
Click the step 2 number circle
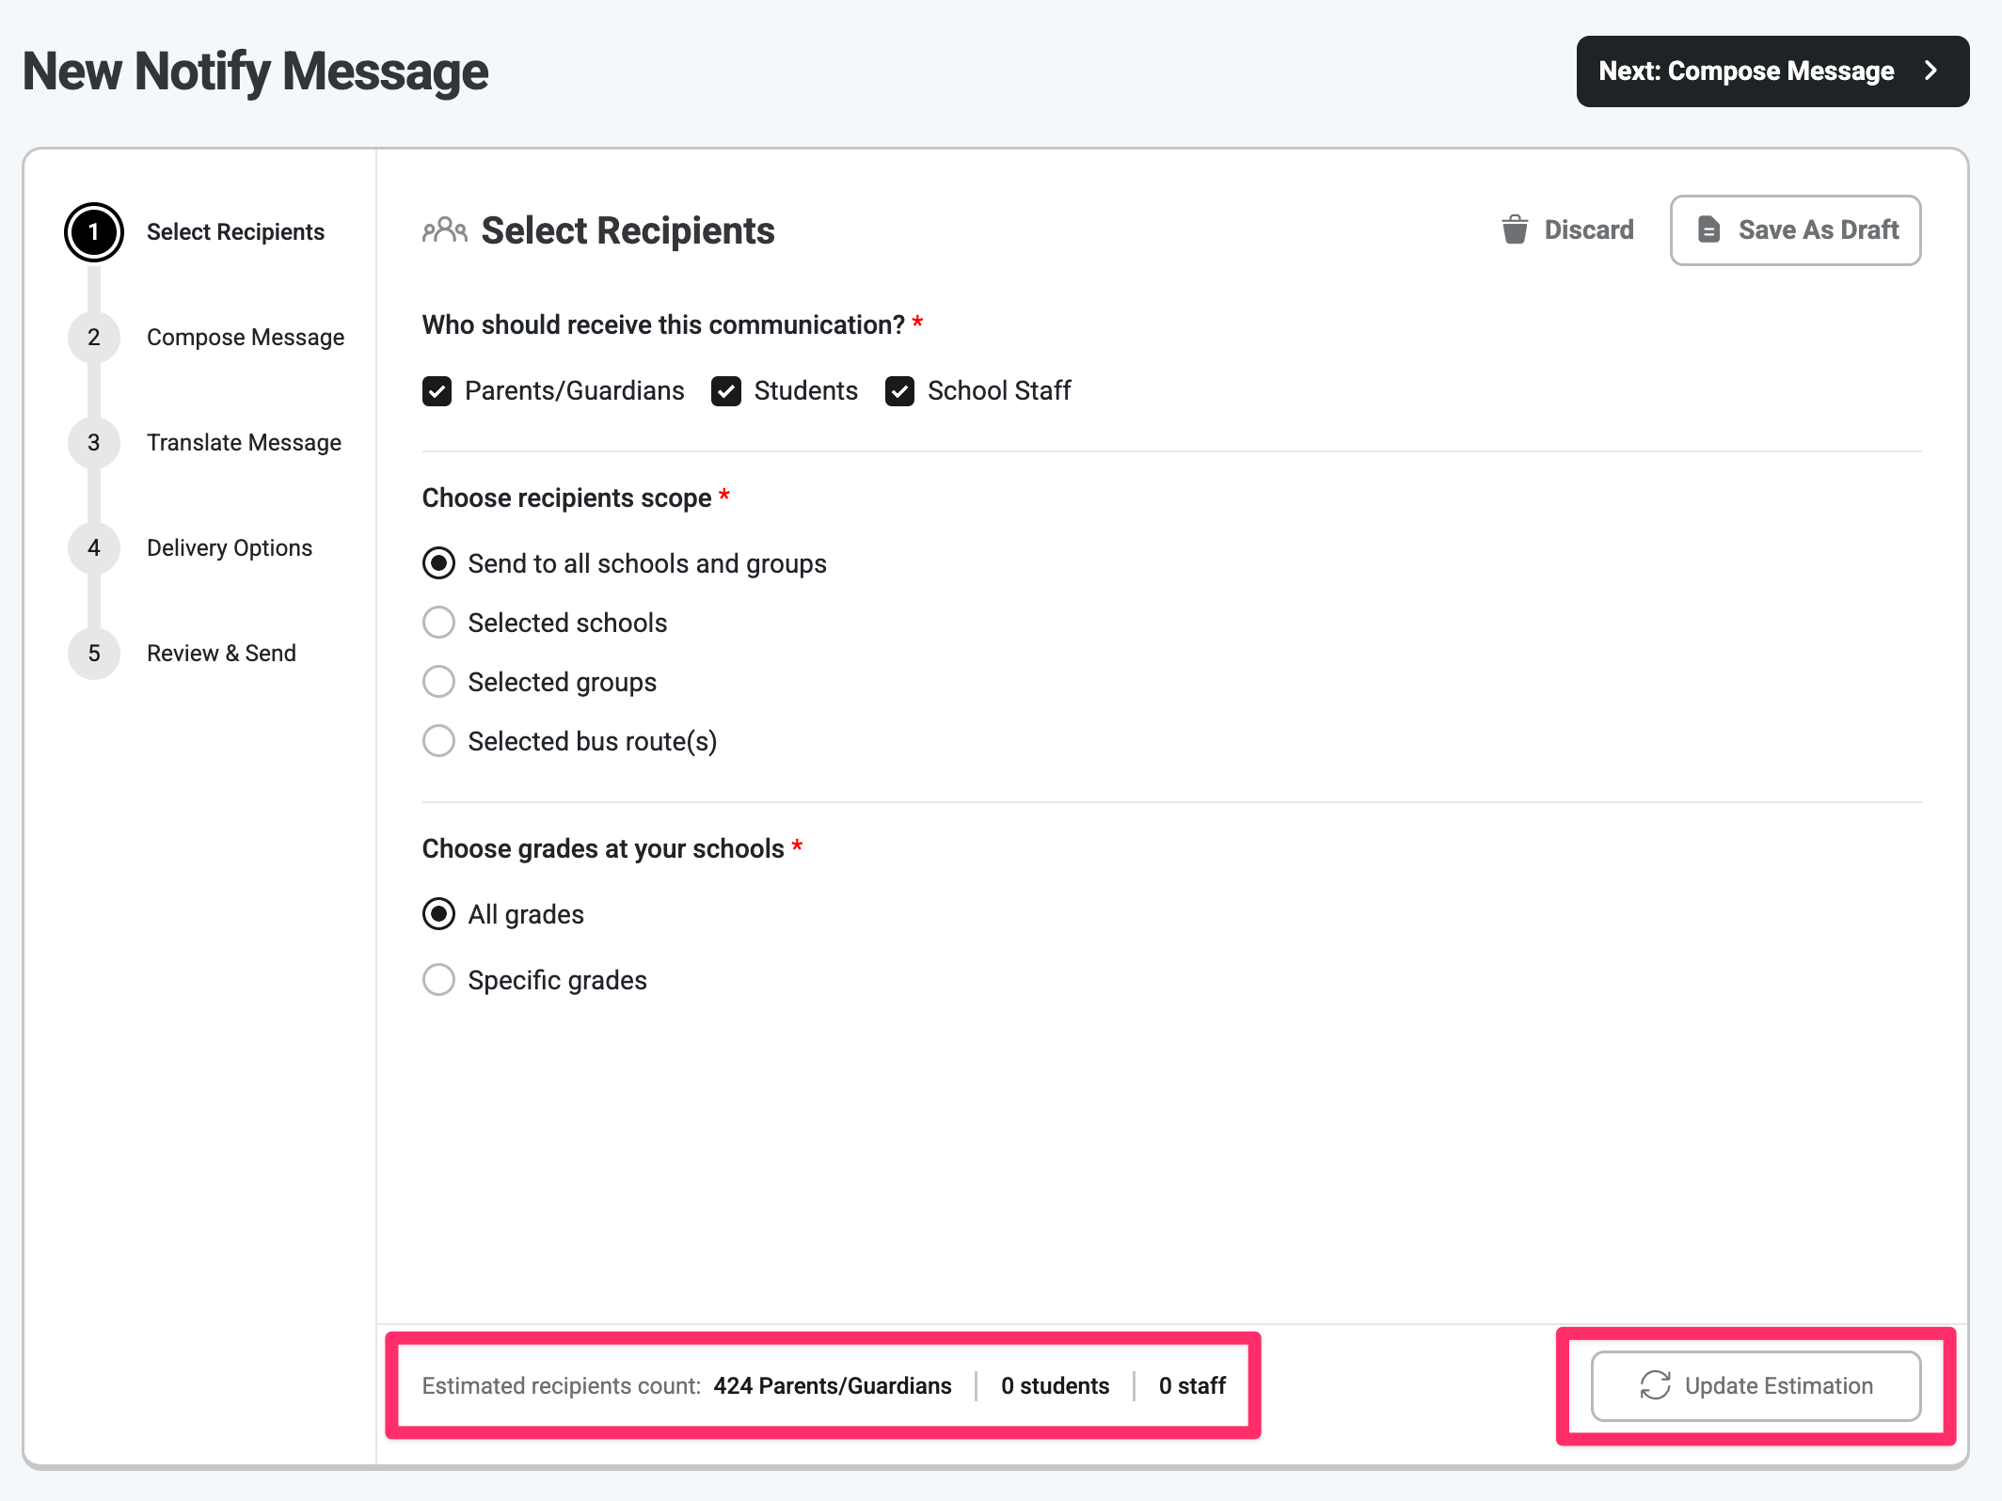(94, 338)
